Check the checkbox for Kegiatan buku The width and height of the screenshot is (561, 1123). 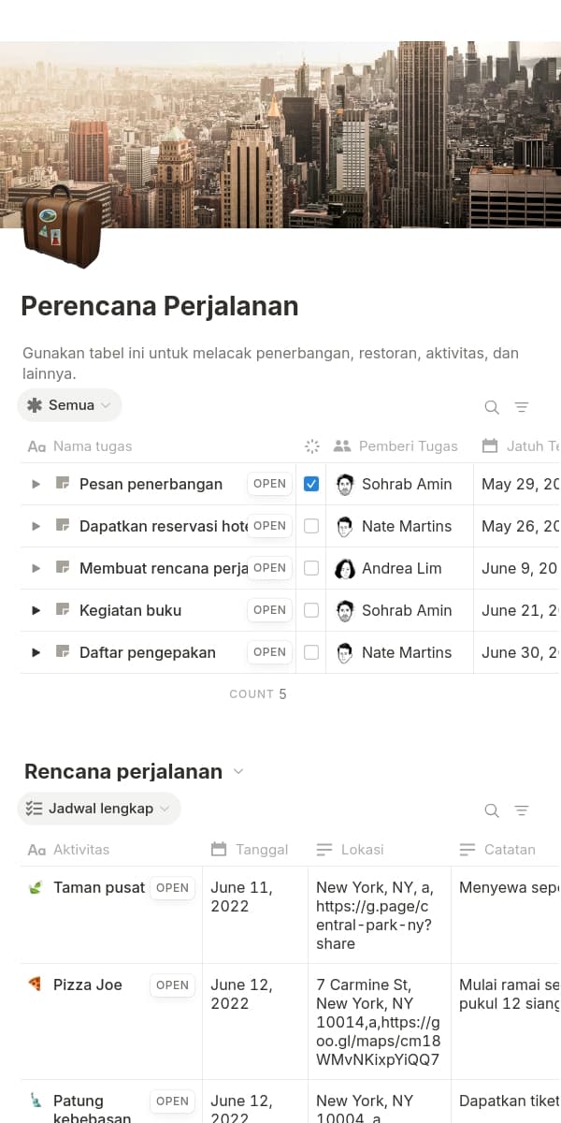(x=311, y=610)
